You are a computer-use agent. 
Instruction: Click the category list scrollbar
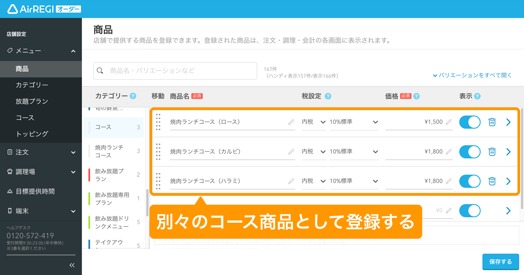(147, 203)
